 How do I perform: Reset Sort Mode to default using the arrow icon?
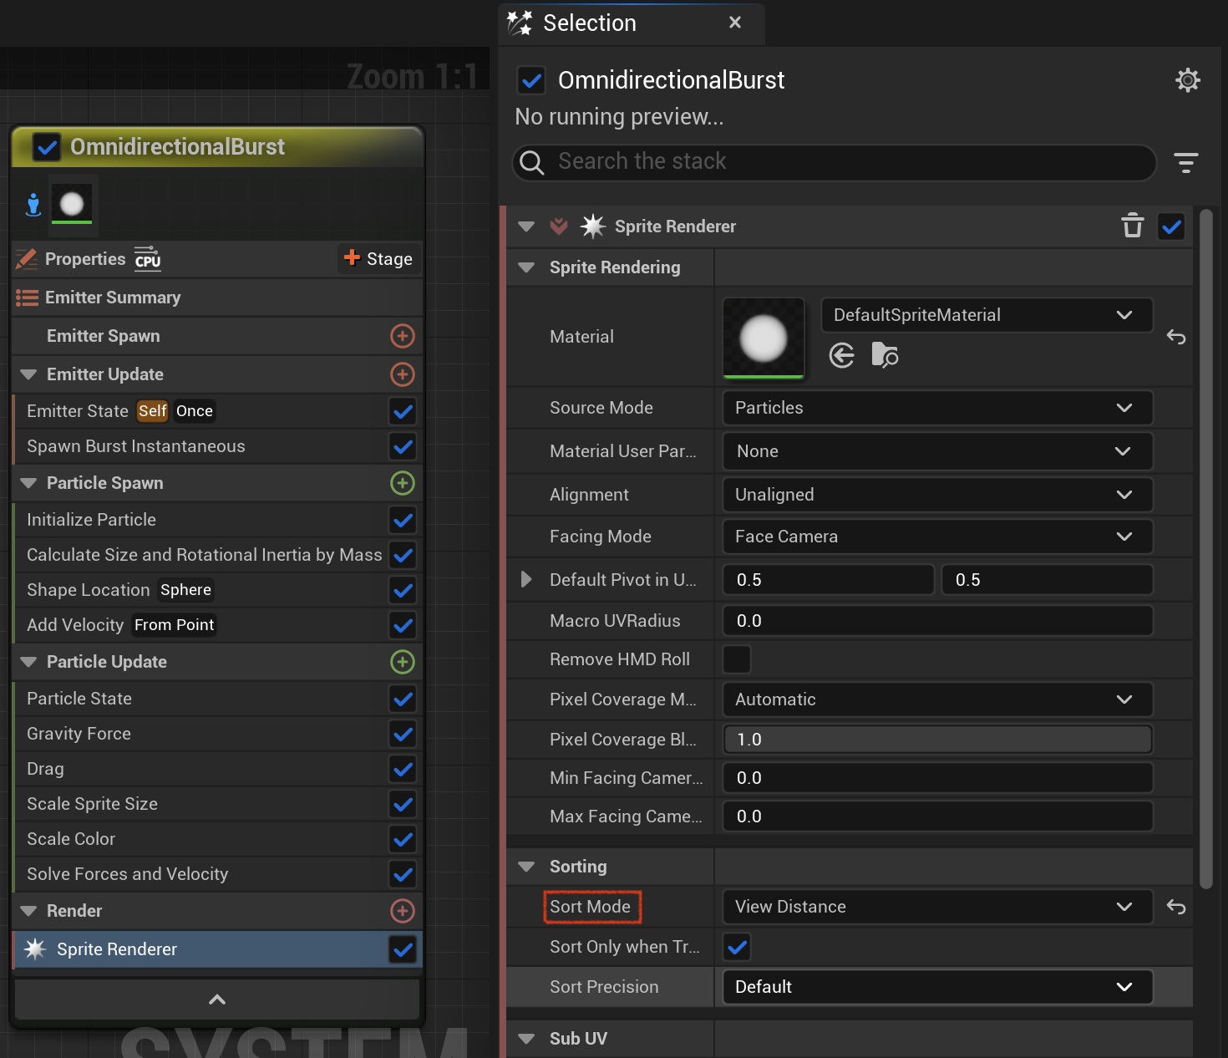[1175, 907]
